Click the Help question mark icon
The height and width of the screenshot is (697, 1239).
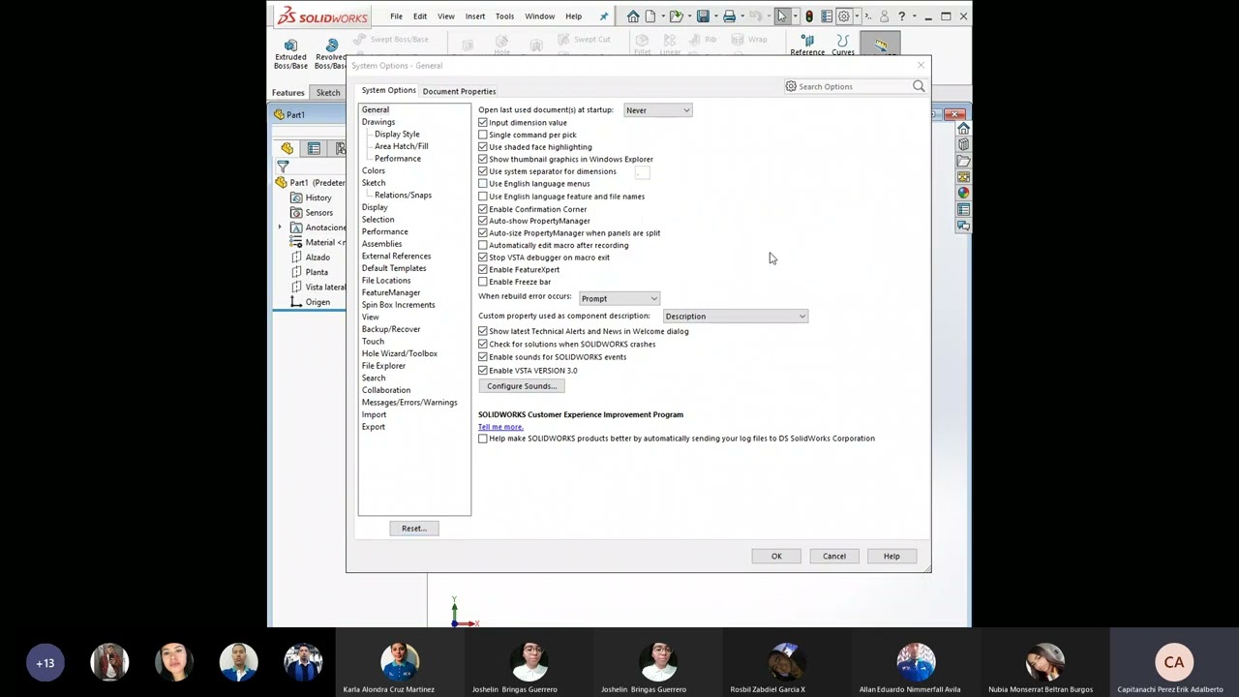(x=901, y=16)
